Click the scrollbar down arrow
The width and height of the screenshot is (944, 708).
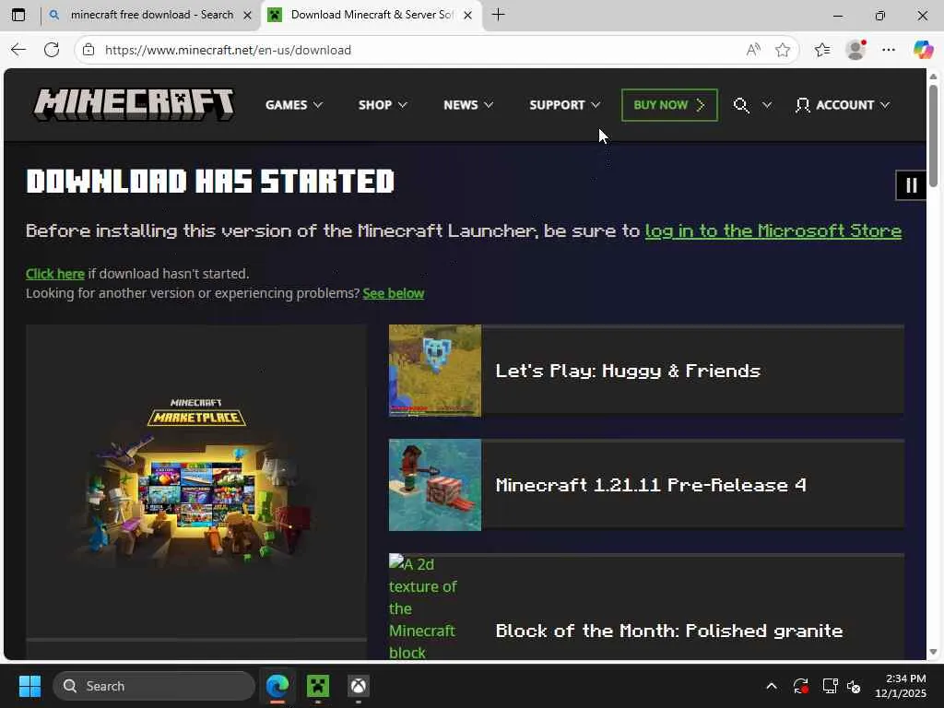[x=933, y=652]
